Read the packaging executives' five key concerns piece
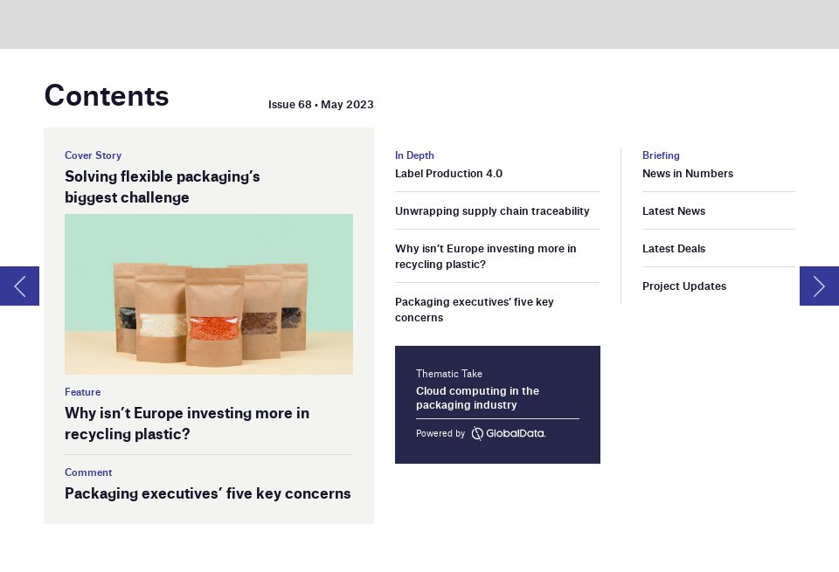839x572 pixels. click(x=207, y=493)
